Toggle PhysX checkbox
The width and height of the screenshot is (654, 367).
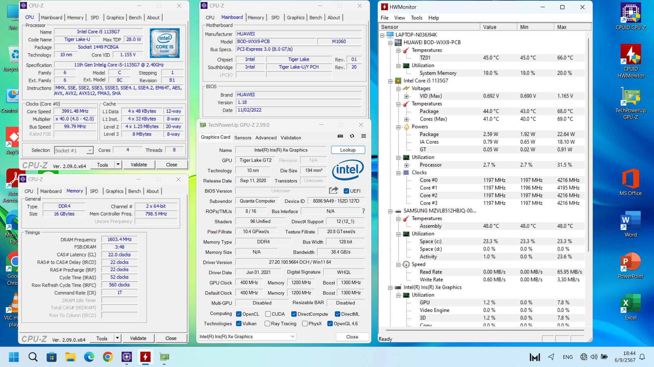pos(305,324)
